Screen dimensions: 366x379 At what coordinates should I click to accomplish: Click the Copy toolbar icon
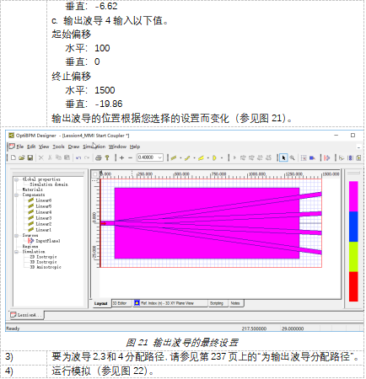coord(58,157)
